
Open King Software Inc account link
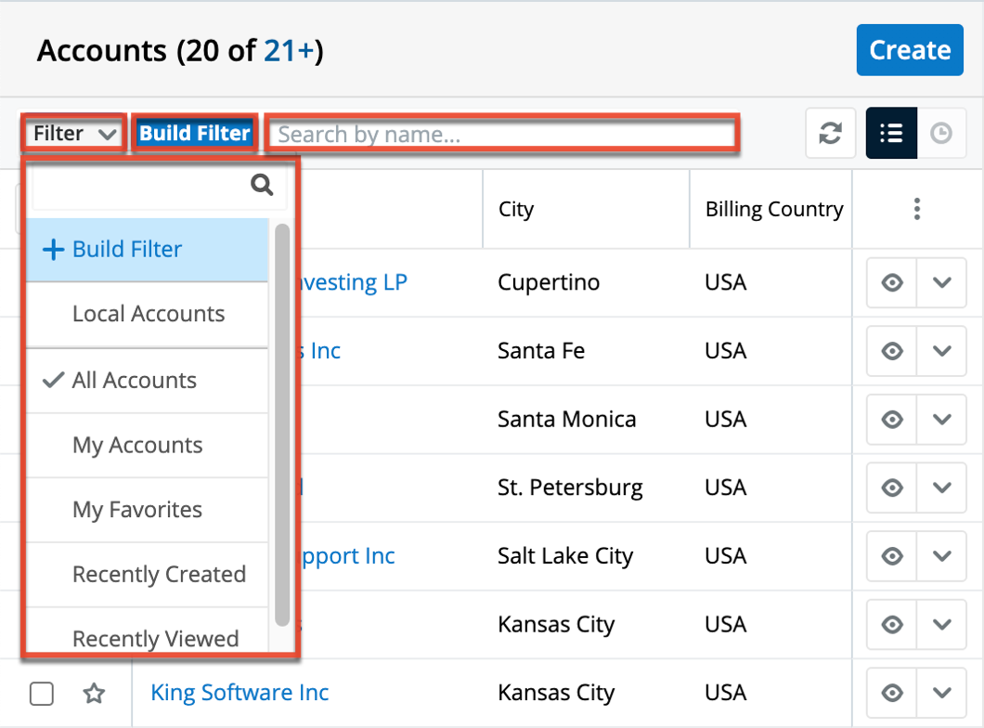(x=240, y=693)
